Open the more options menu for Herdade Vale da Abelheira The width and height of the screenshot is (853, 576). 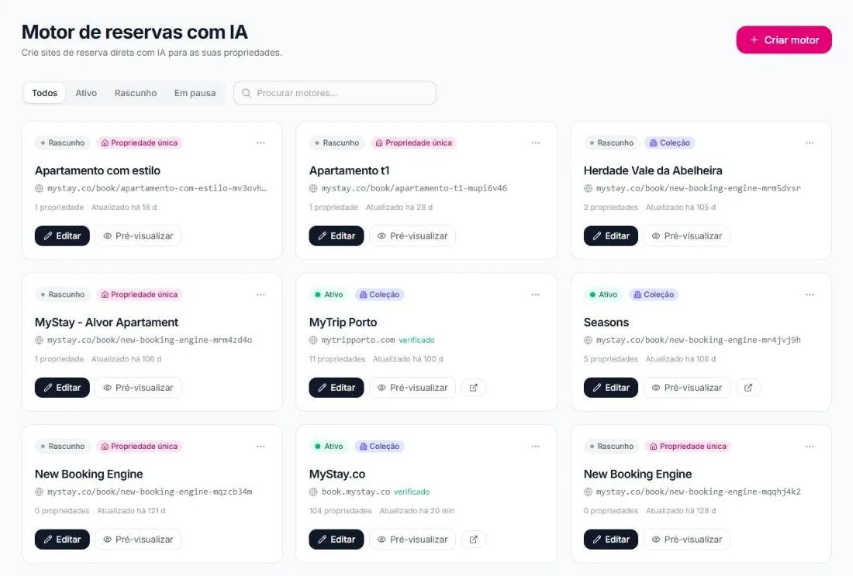pos(810,142)
